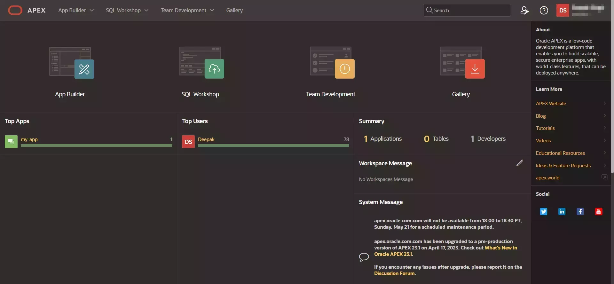This screenshot has height=284, width=614.
Task: Click the my-app usage progress bar
Action: 96,146
